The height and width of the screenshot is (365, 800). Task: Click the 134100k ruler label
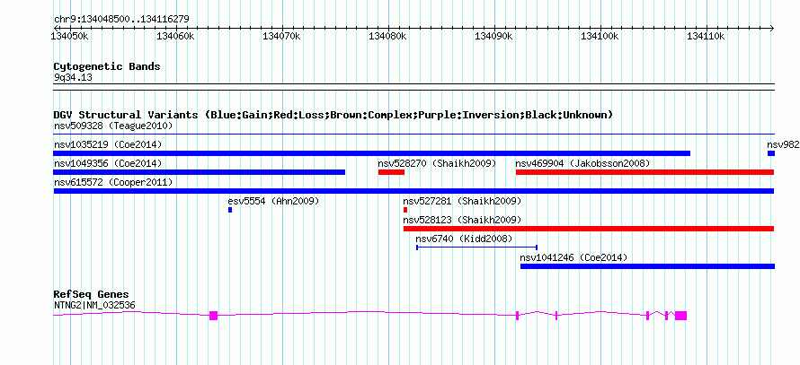tap(600, 36)
